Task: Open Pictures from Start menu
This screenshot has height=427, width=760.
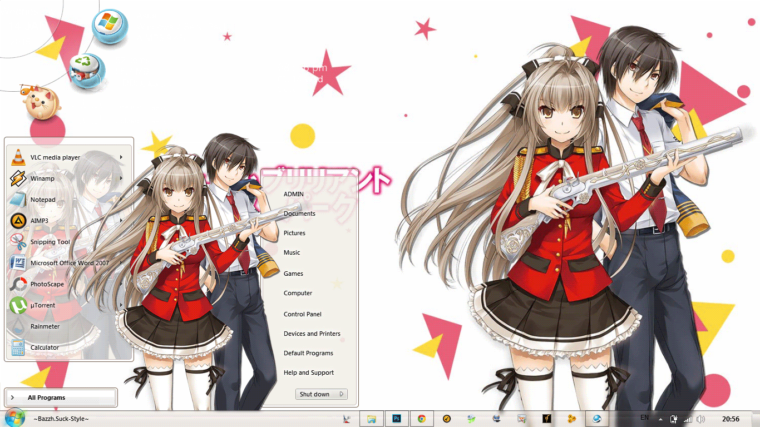Action: [x=294, y=233]
